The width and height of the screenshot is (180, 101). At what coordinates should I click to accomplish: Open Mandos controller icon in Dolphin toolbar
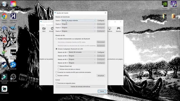[118, 29]
